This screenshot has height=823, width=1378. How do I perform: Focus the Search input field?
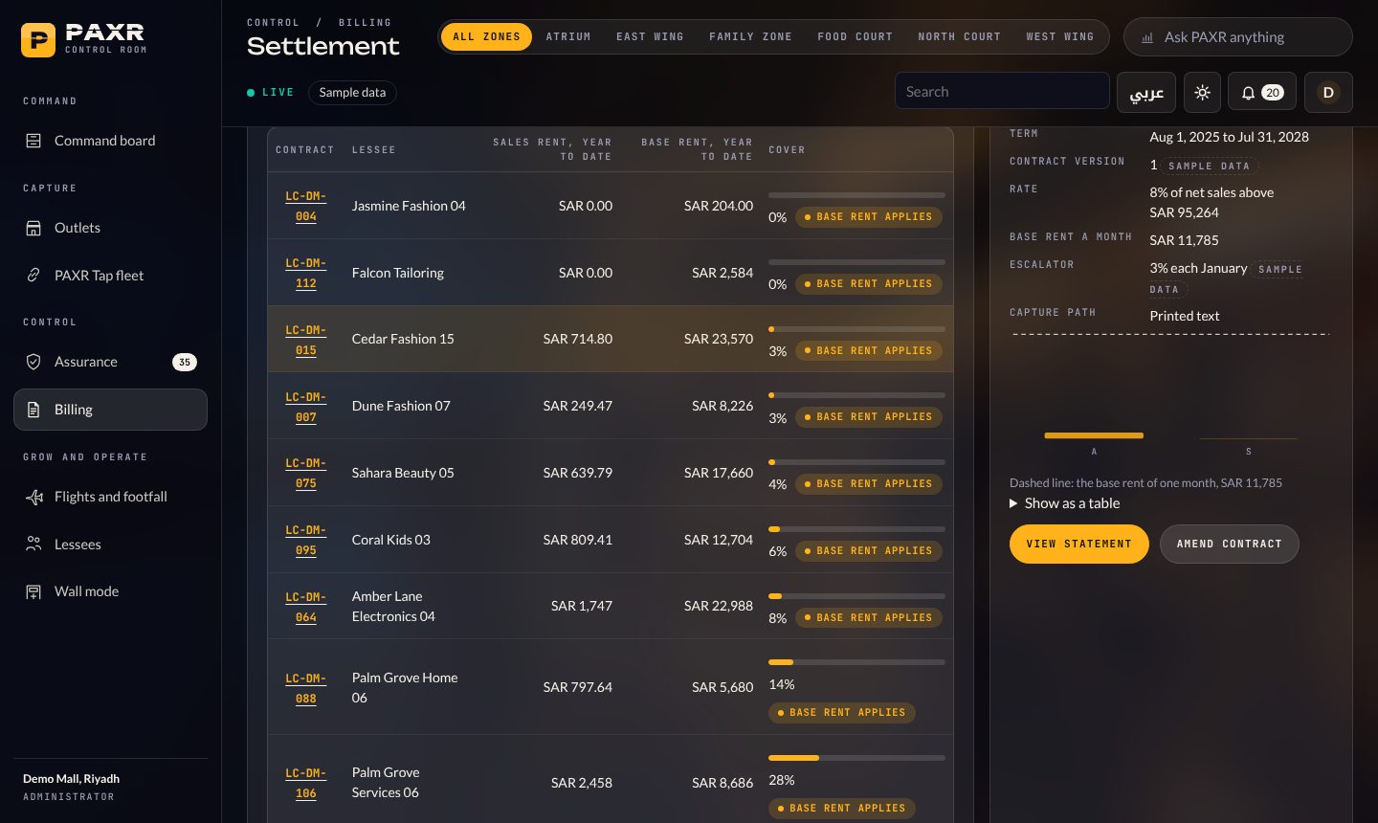(x=1002, y=91)
